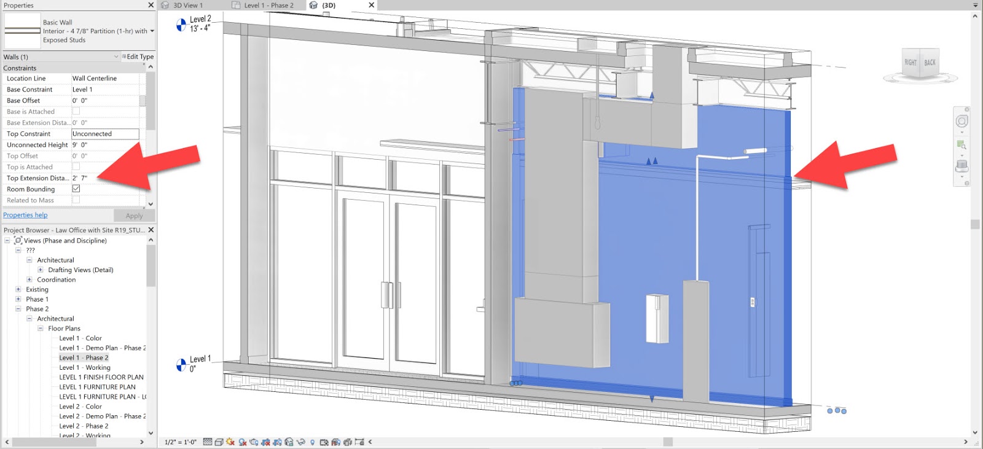Image resolution: width=983 pixels, height=449 pixels.
Task: Click the Unconnected Height value field
Action: click(x=105, y=145)
